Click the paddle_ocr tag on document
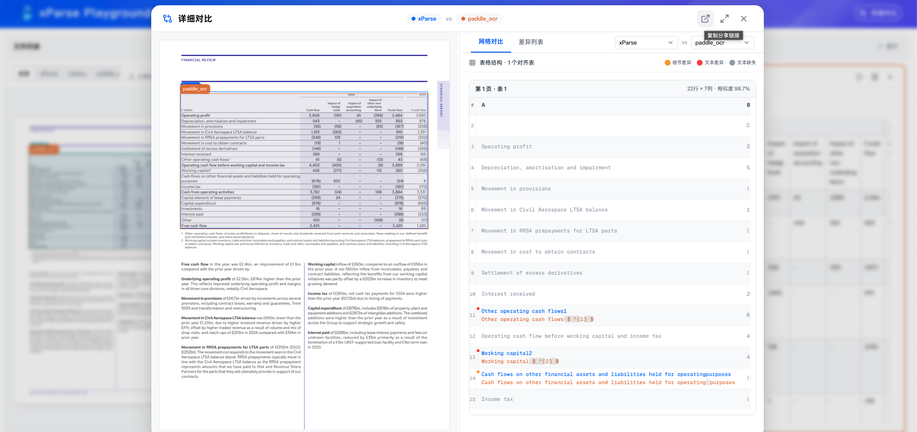Screen dimensions: 917x432 click(x=195, y=89)
